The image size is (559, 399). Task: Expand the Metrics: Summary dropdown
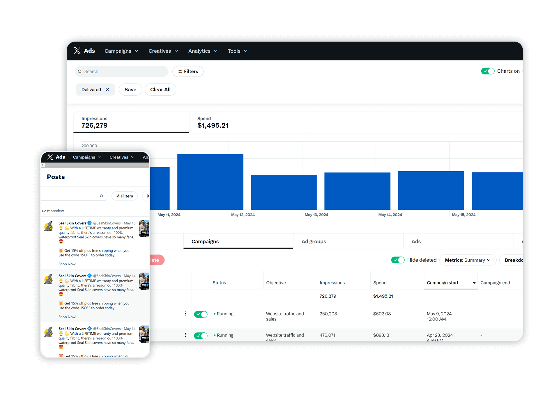(x=468, y=260)
